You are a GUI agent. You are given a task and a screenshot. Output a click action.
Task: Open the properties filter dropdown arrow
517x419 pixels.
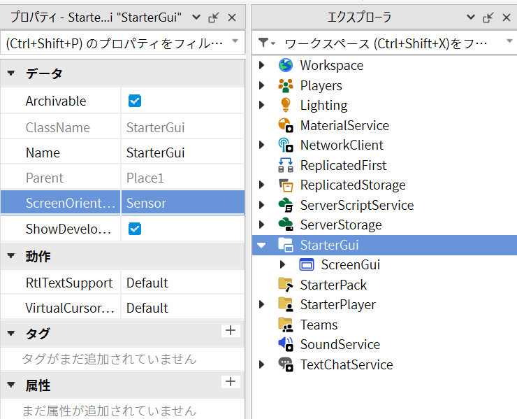(235, 41)
